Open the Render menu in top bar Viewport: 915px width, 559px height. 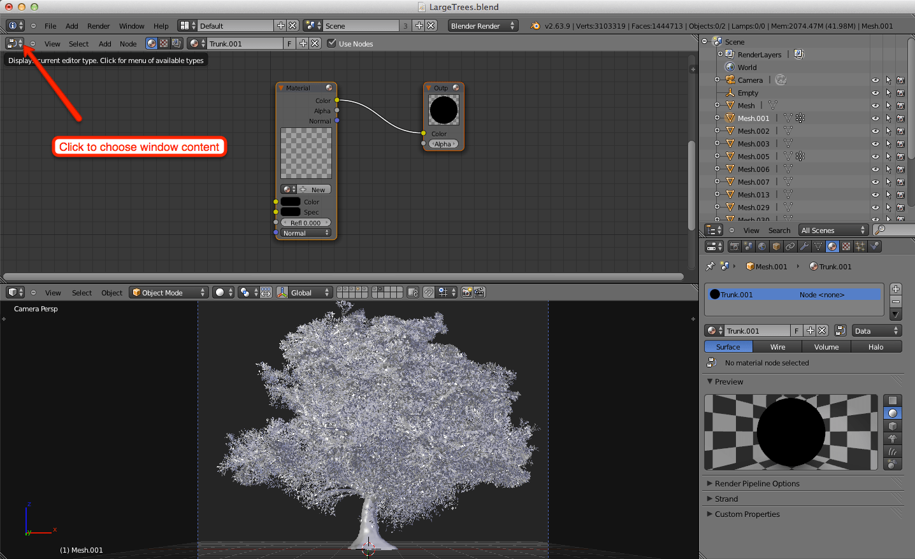[x=98, y=26]
